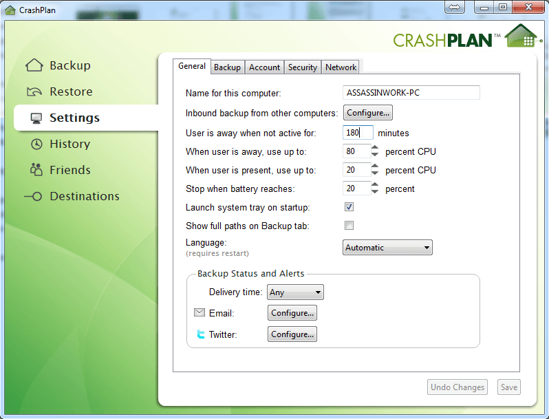This screenshot has width=549, height=419.
Task: Click the Settings monitor icon in sidebar
Action: click(x=36, y=118)
